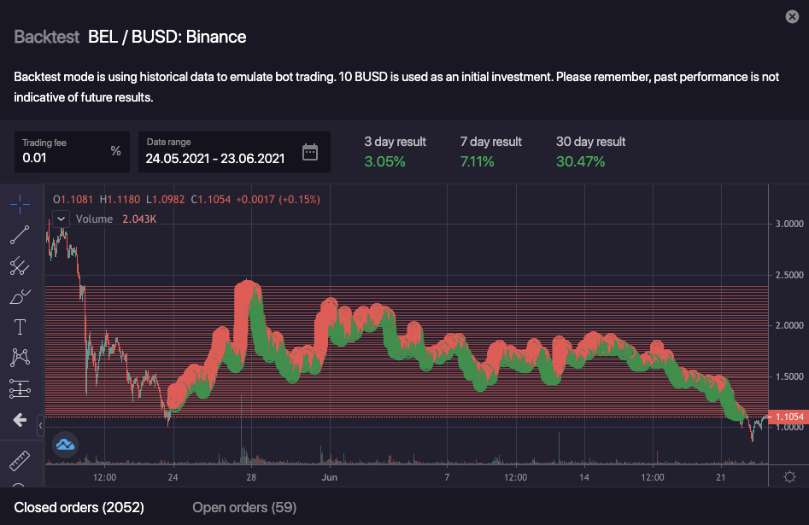Switch to Closed orders tab
This screenshot has height=525, width=809.
79,508
